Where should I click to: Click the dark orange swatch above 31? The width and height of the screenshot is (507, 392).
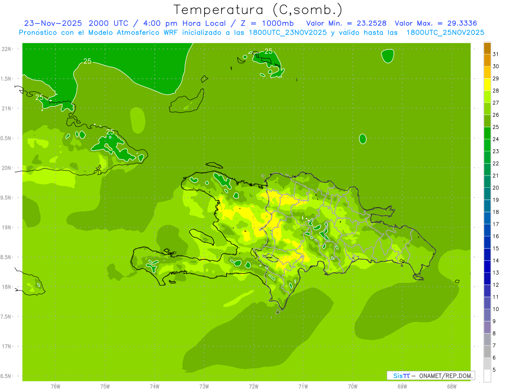click(487, 49)
